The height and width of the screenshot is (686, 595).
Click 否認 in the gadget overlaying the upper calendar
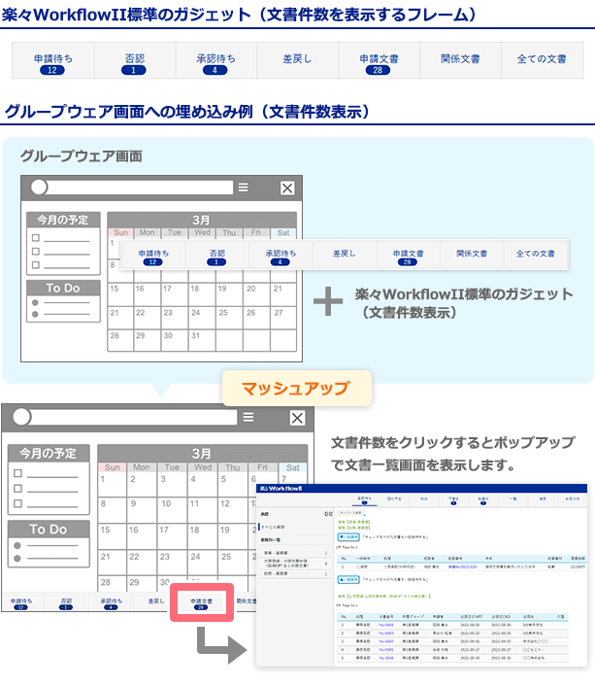point(217,255)
